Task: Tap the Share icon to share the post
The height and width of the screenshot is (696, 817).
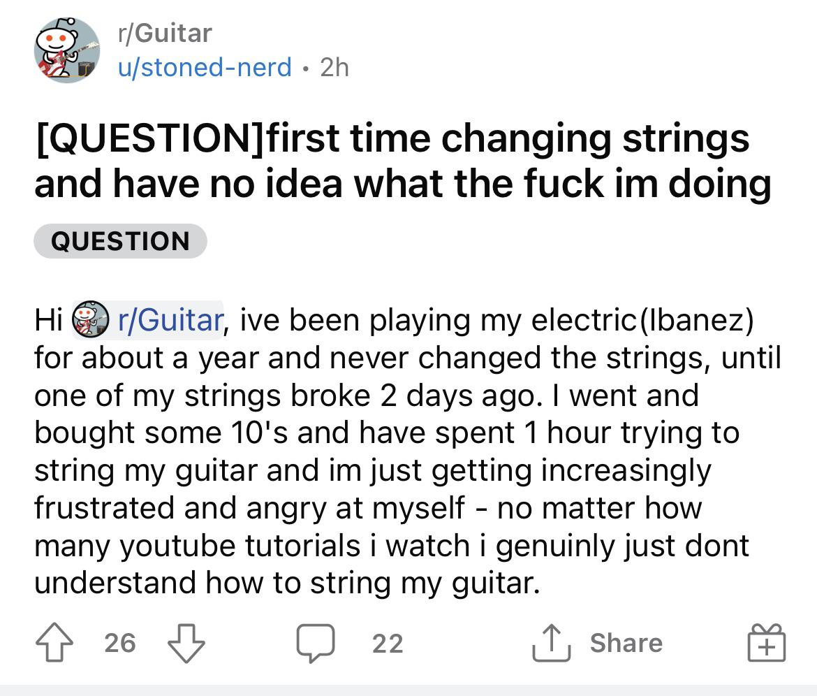Action: 552,643
